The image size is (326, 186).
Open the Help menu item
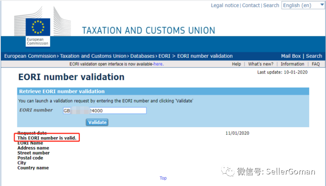click(x=236, y=64)
